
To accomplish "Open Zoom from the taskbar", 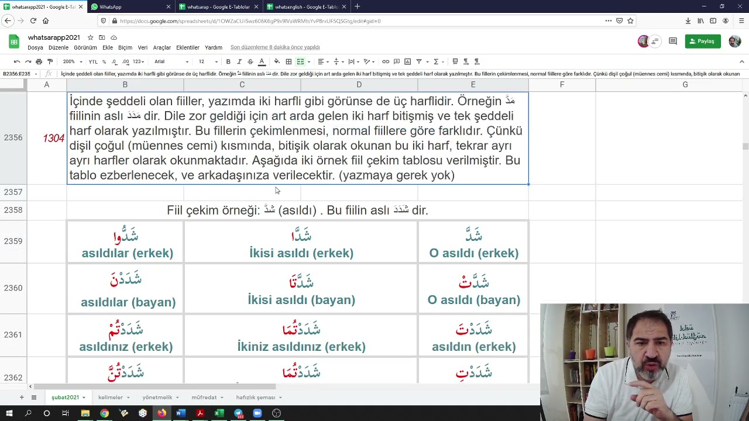I will [x=257, y=413].
